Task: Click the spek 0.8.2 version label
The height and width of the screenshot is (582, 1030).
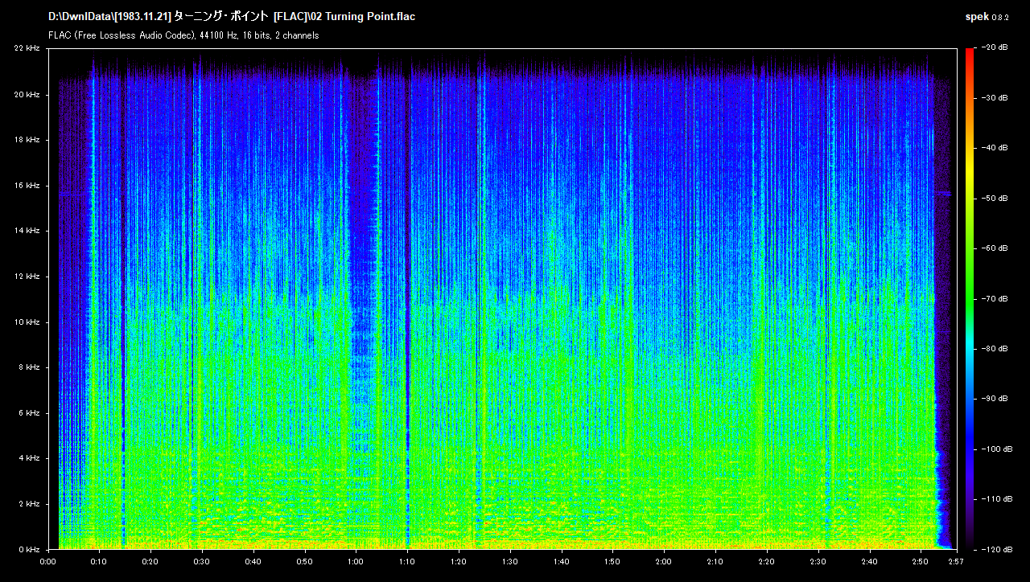Action: 987,17
